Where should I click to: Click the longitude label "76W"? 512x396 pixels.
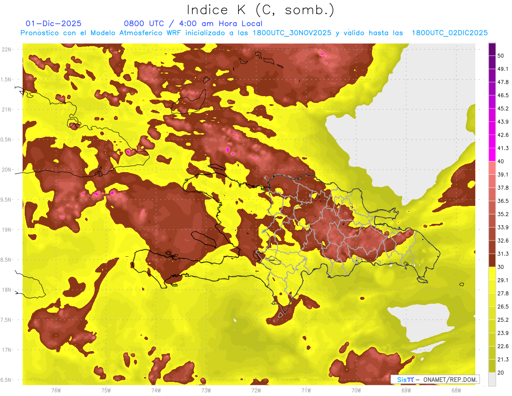coord(56,390)
